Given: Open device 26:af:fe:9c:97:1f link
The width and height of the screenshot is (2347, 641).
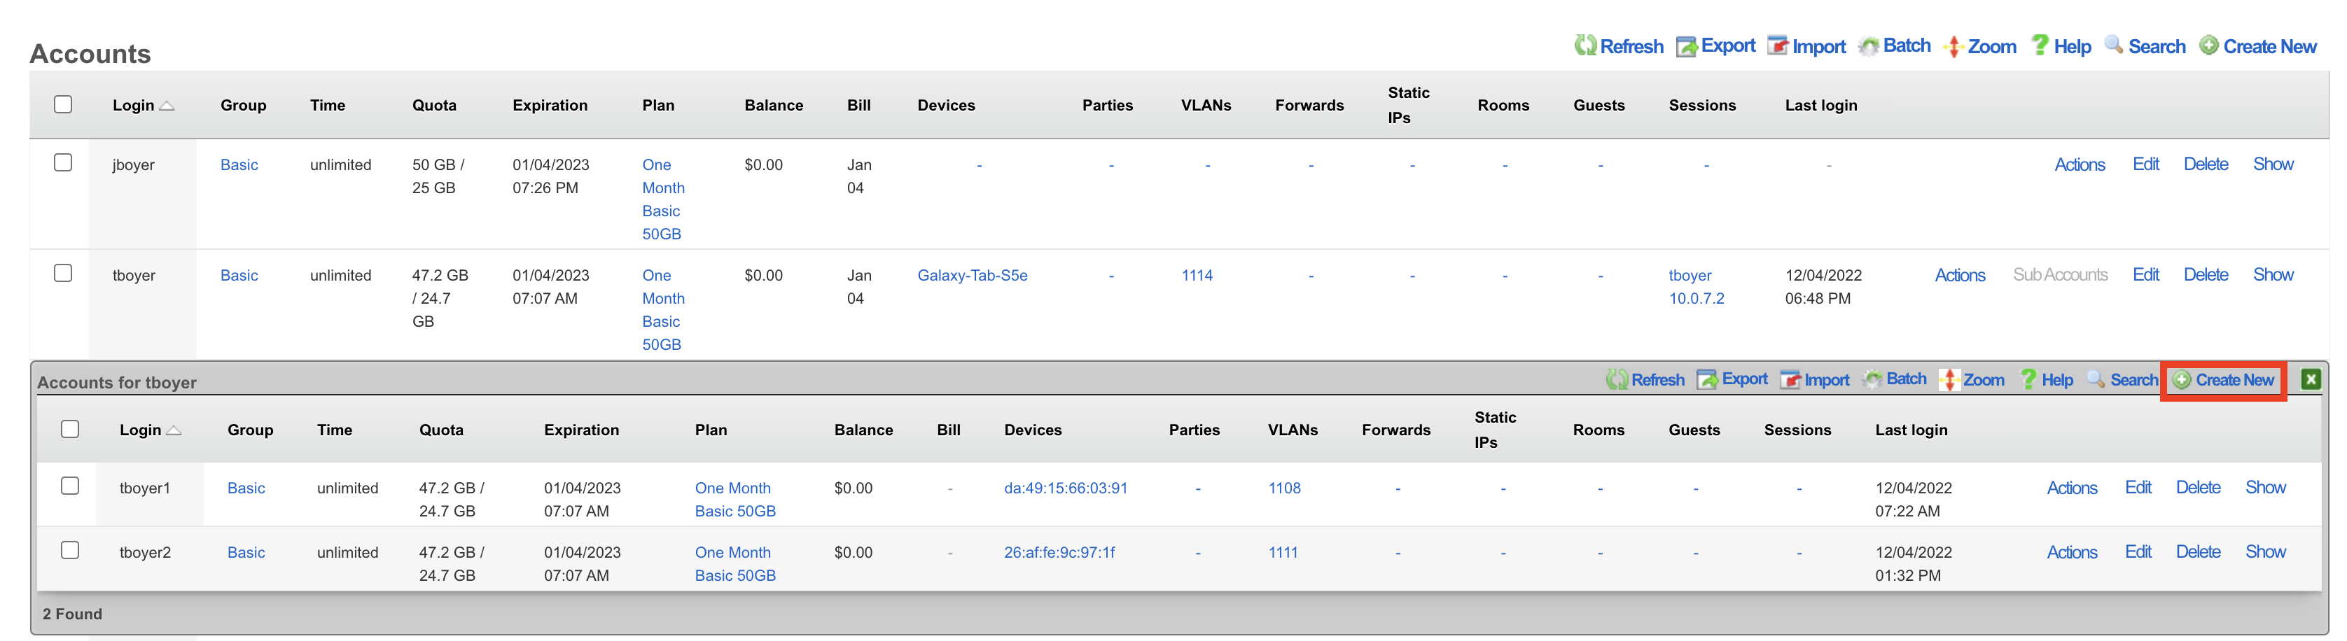Looking at the screenshot, I should tap(1059, 553).
